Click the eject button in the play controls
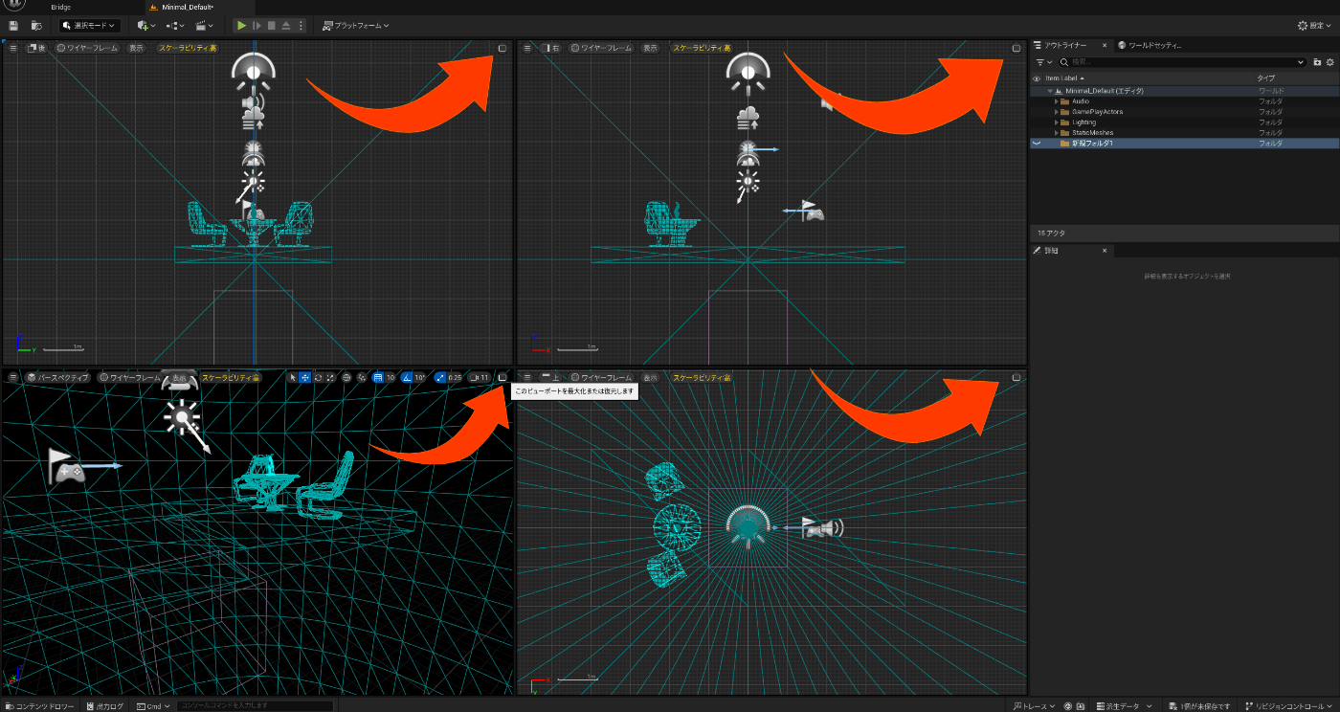1340x712 pixels. [286, 26]
